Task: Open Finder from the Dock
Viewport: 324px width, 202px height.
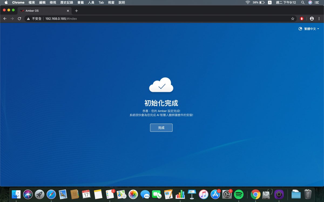Action: 16,194
